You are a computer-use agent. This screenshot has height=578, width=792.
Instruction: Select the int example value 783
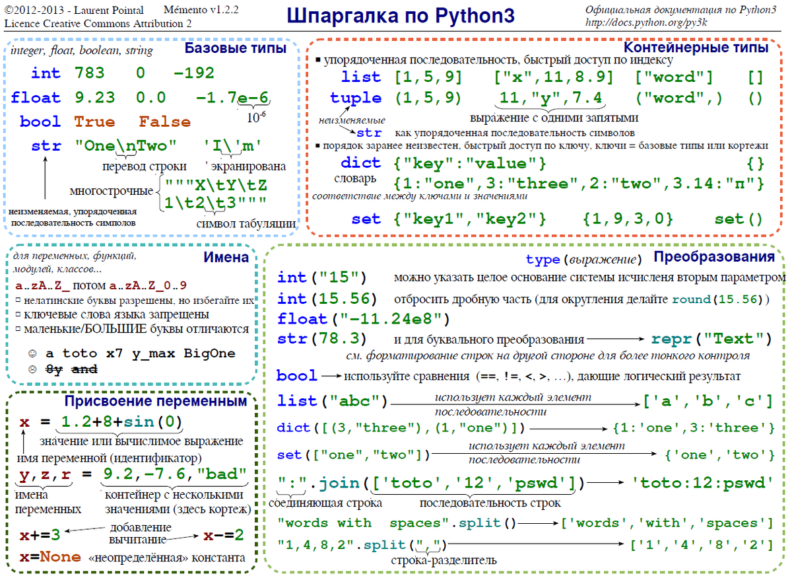(89, 73)
